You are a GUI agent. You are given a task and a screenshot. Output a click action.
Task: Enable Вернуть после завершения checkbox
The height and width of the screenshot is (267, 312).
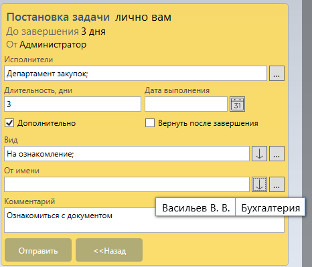click(150, 123)
